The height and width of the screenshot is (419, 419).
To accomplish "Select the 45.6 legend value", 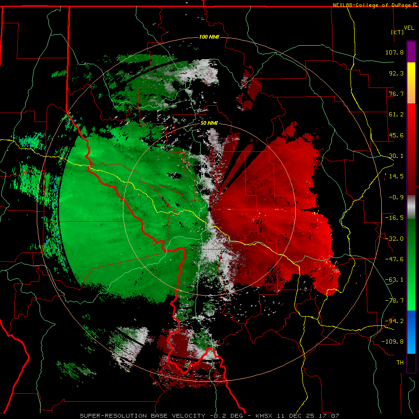I will 396,135.
